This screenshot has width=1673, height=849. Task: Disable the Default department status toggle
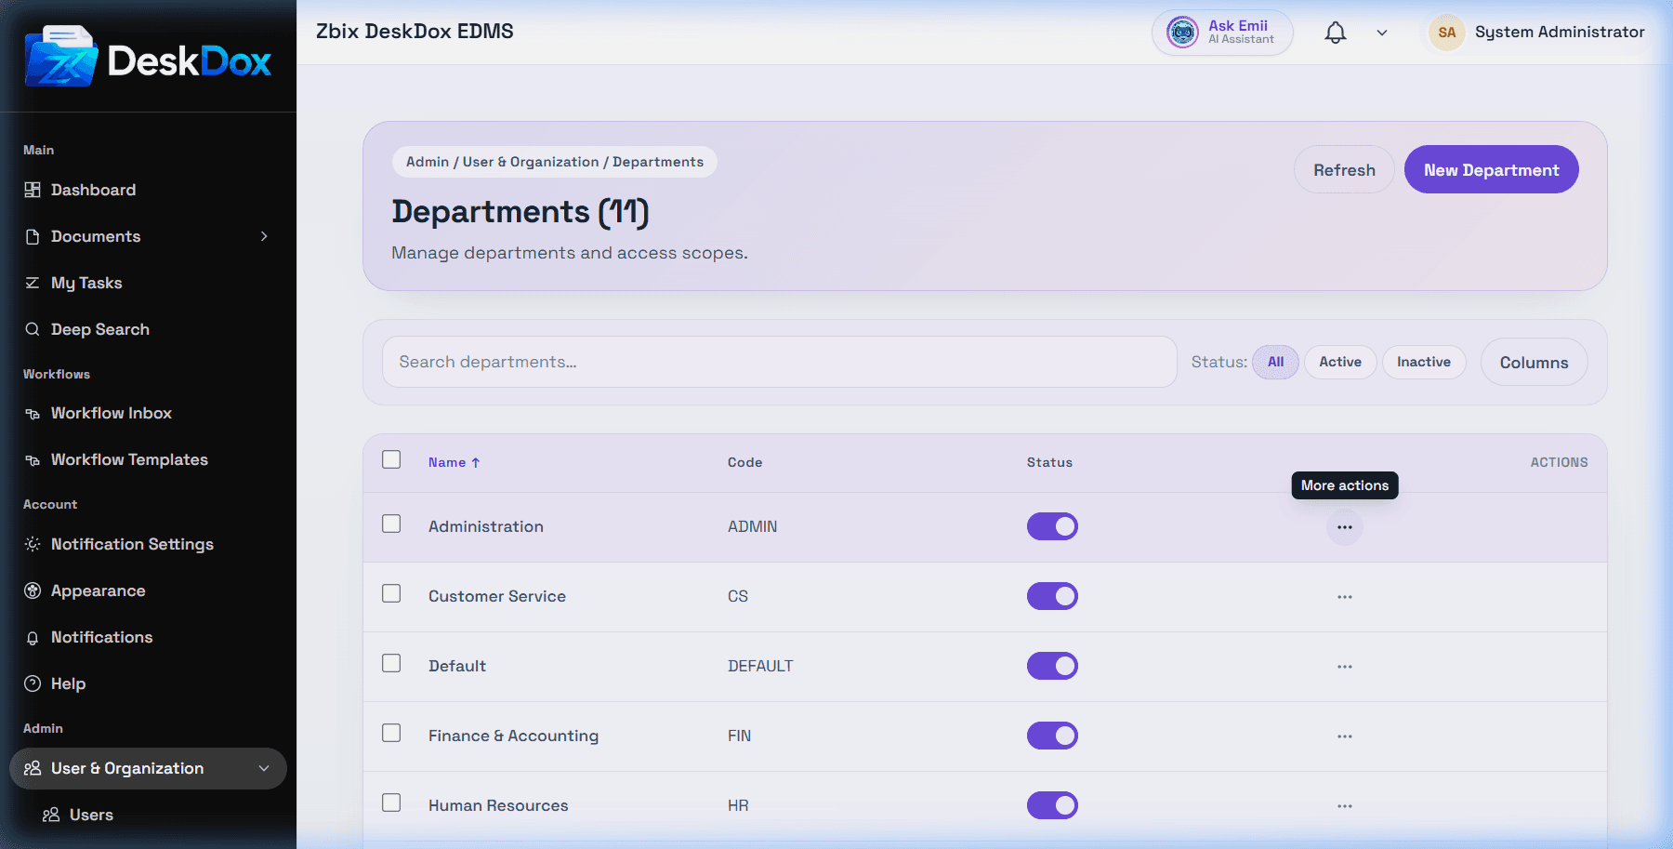pyautogui.click(x=1052, y=666)
